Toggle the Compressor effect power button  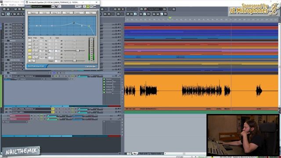tap(104, 84)
